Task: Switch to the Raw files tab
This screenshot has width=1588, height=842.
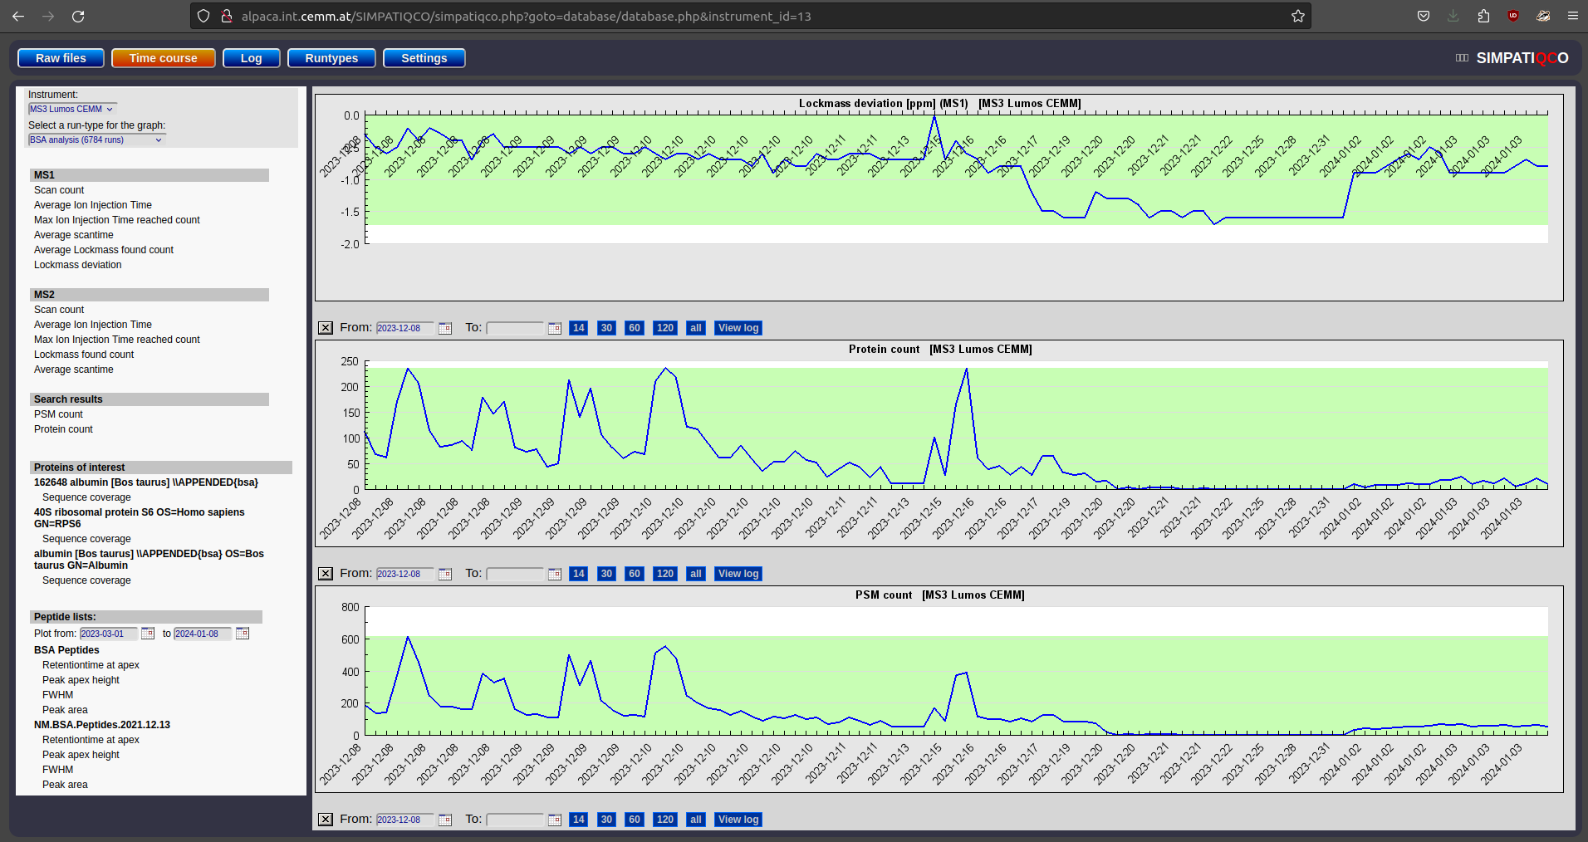Action: [x=61, y=58]
